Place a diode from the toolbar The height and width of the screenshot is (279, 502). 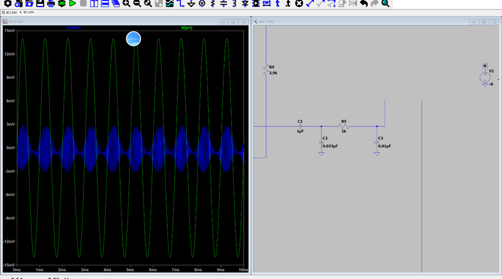point(245,3)
